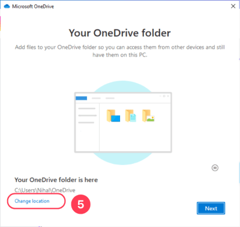240x227 pixels.
Task: Pause the animation with the pause icon
Action: coord(215,168)
